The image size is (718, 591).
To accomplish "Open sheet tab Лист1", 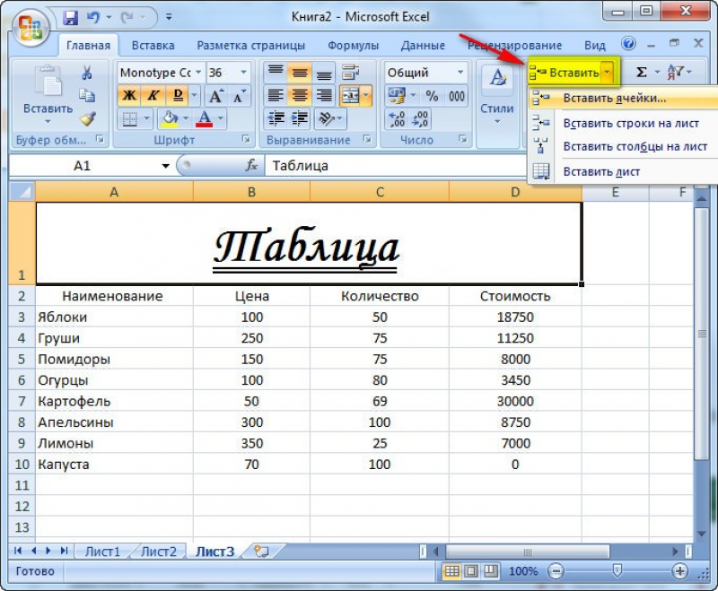I will (102, 552).
